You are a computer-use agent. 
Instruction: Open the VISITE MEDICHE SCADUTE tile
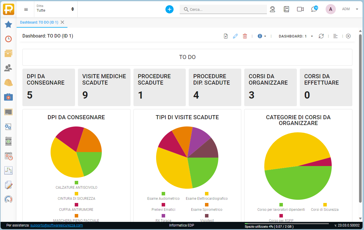pos(104,87)
